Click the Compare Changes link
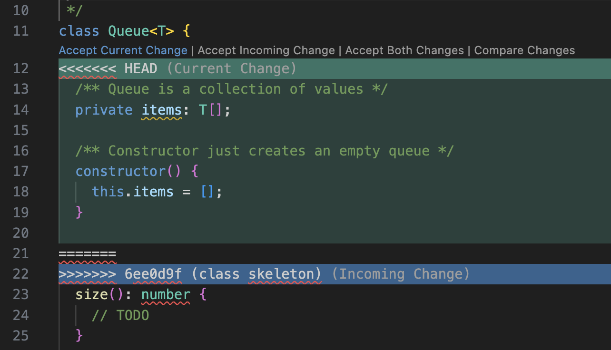The width and height of the screenshot is (611, 350). (524, 50)
